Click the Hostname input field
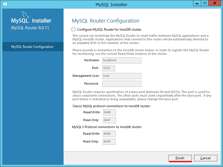The height and width of the screenshot is (167, 223). (122, 60)
